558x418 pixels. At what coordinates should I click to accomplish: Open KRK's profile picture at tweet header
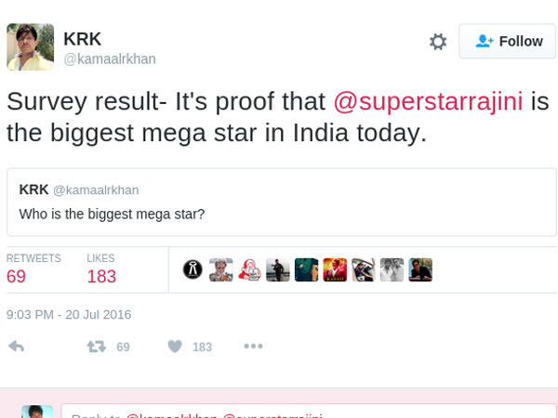tap(30, 47)
